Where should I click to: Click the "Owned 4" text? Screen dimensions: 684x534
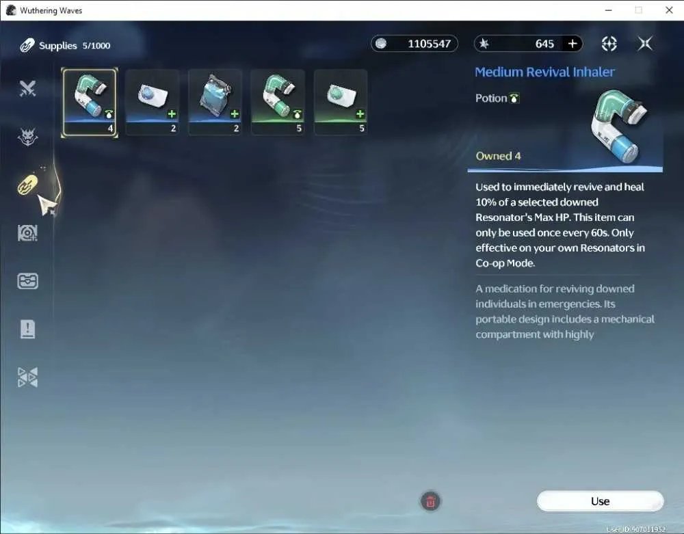(x=498, y=156)
